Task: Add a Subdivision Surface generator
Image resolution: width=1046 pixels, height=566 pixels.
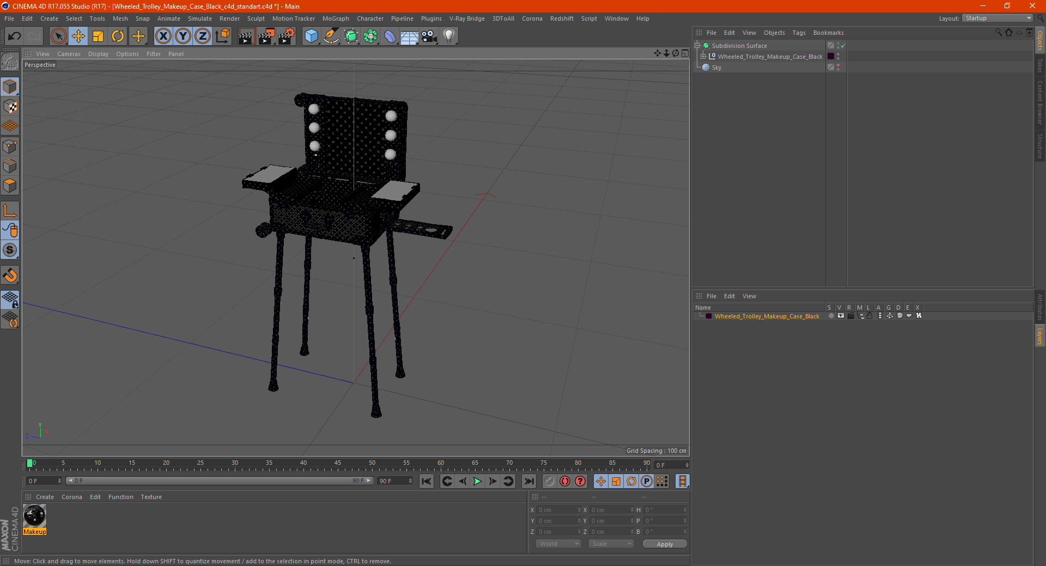Action: (x=351, y=36)
